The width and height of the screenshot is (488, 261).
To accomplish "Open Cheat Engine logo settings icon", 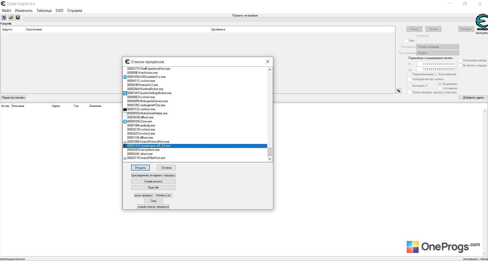I will click(x=482, y=22).
